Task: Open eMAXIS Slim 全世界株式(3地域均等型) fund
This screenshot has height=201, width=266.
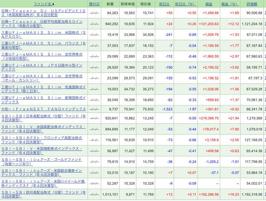Action: point(42,56)
